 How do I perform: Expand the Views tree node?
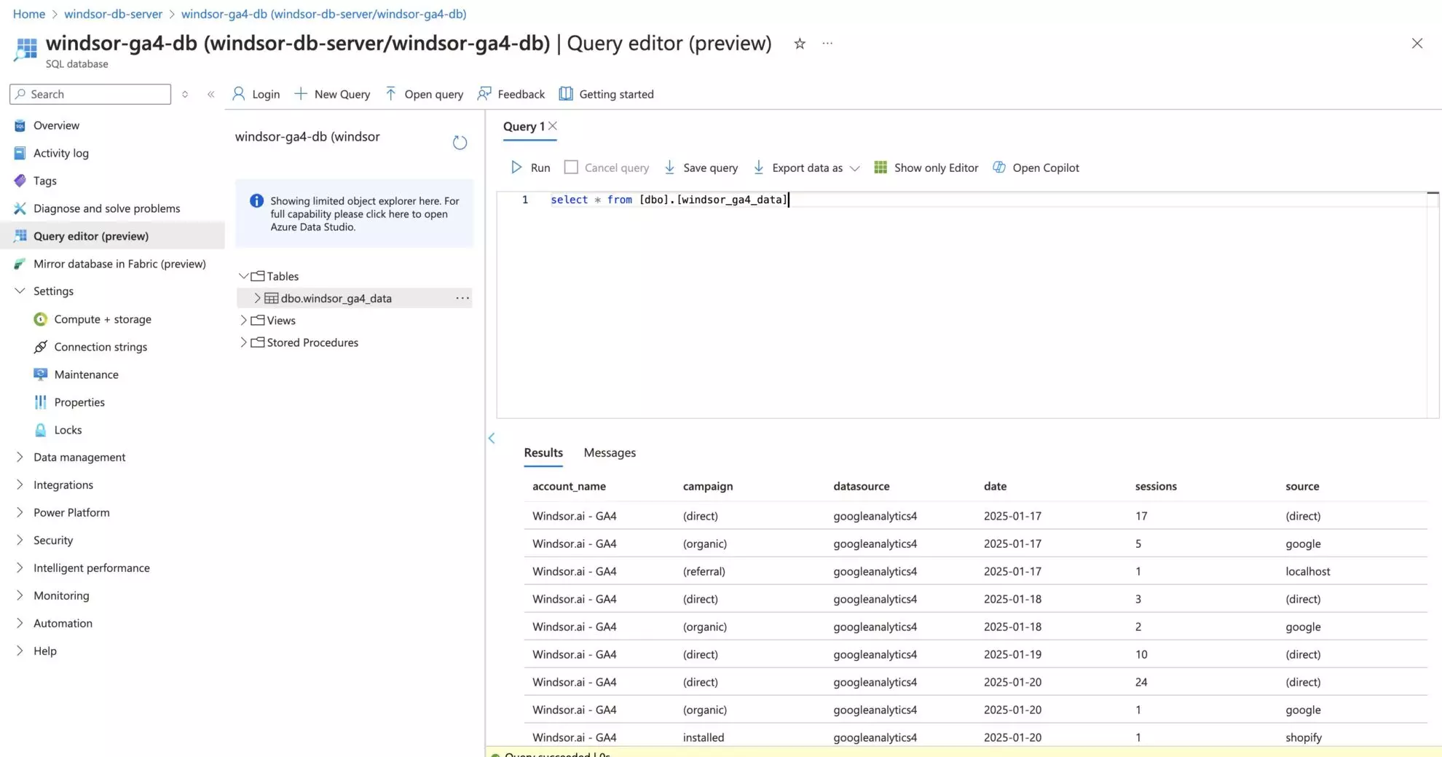[243, 321]
